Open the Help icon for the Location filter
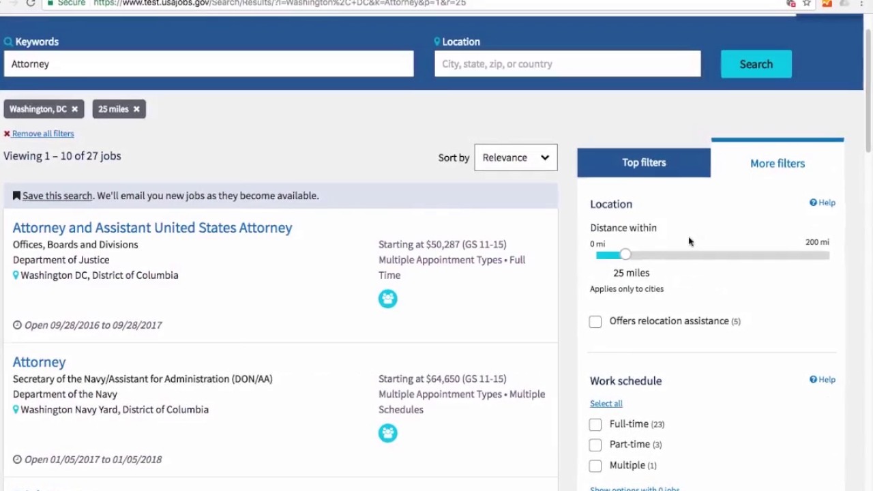 point(813,203)
